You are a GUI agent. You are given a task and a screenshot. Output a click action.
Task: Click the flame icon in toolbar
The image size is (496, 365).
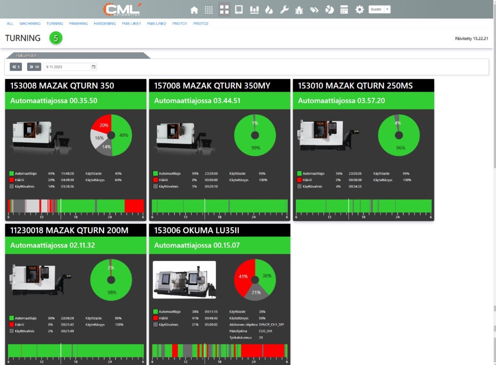tap(269, 10)
